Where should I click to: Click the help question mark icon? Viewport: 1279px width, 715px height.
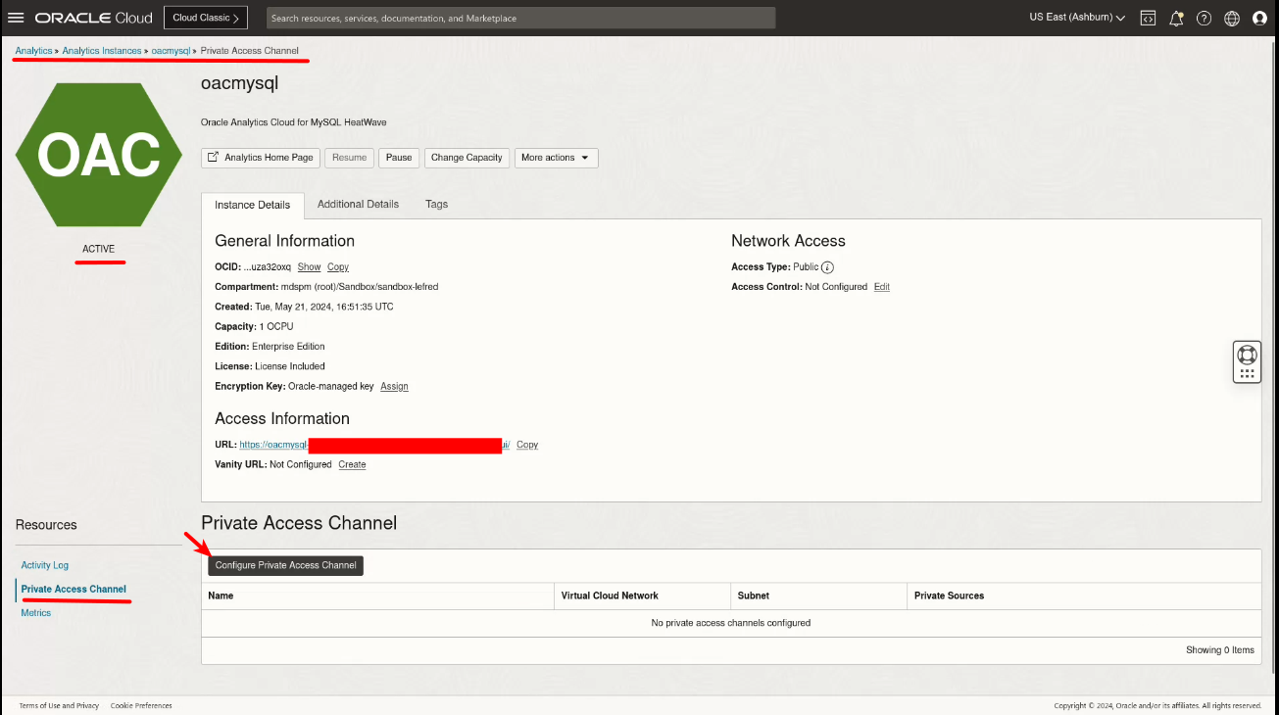[1205, 18]
